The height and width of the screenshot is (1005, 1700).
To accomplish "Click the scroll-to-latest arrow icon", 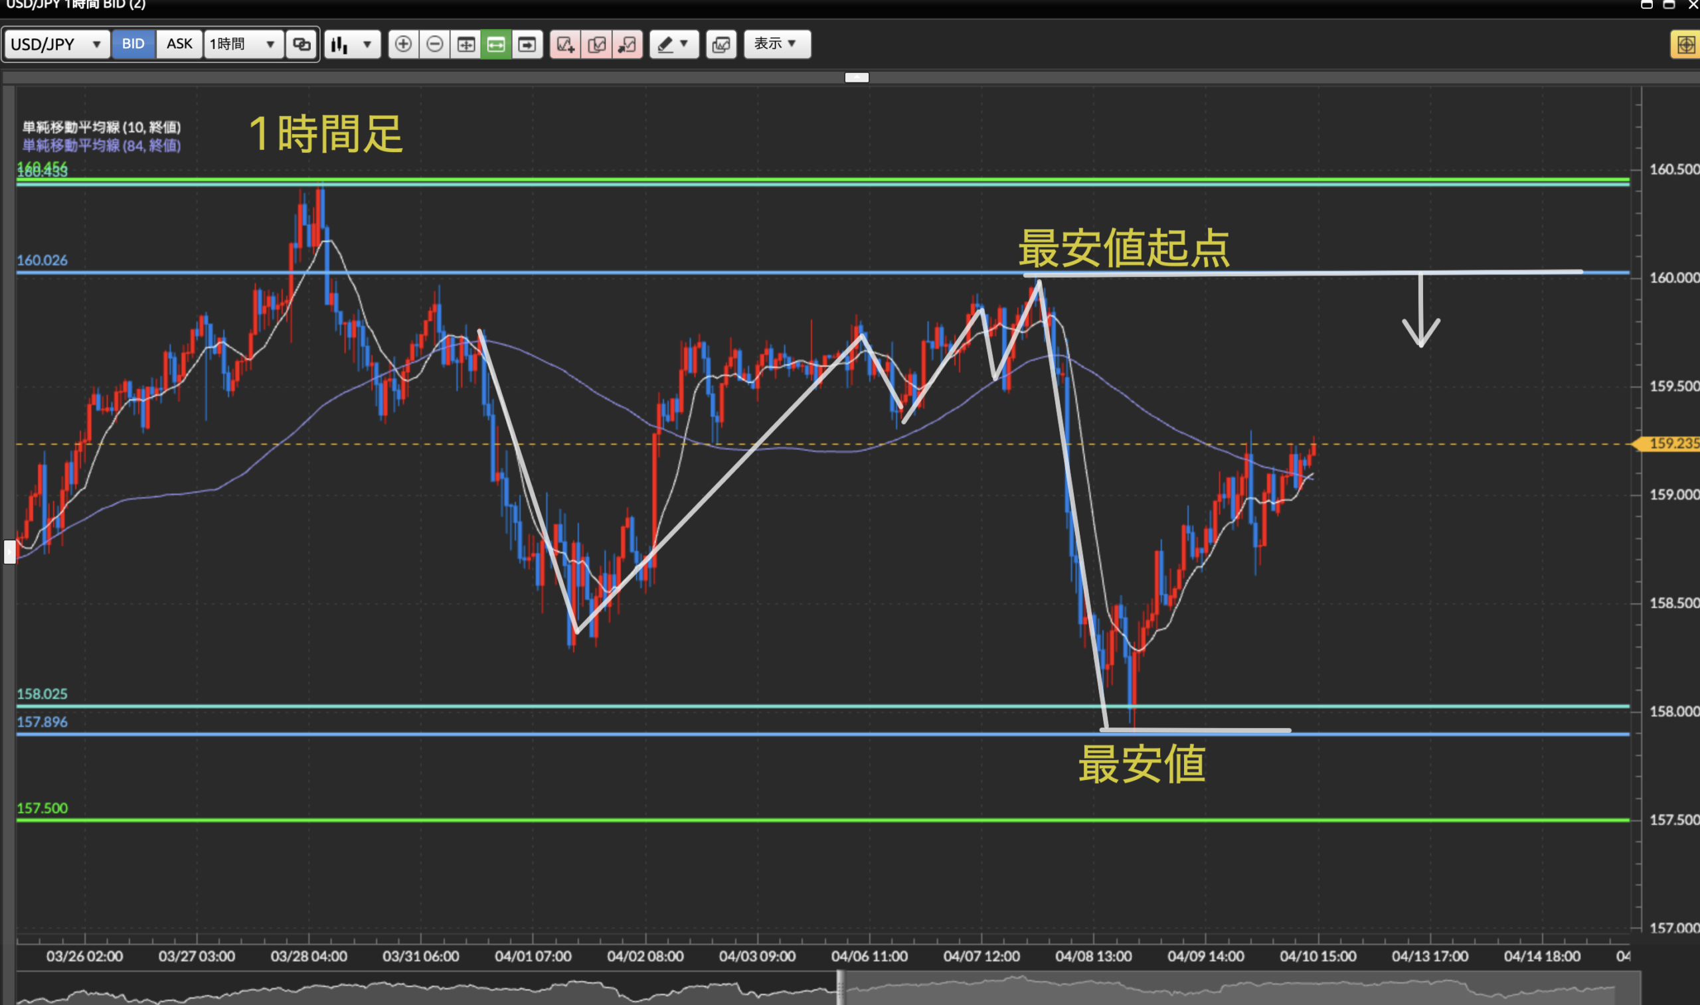I will coord(527,44).
